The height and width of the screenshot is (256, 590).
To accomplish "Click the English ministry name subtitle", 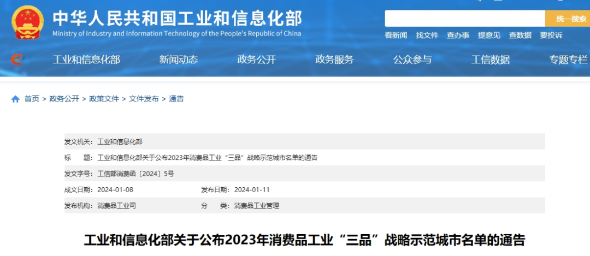I will [x=177, y=33].
